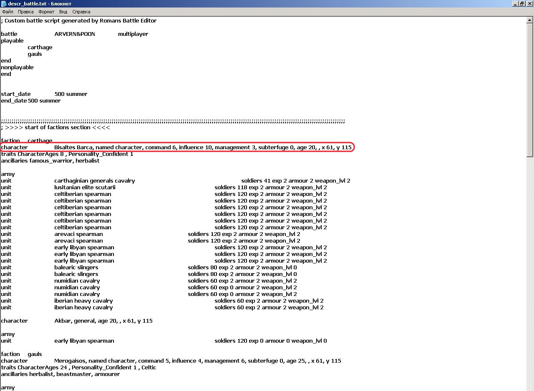Open the Вид menu
Viewport: 534px width, 391px height.
(x=63, y=12)
